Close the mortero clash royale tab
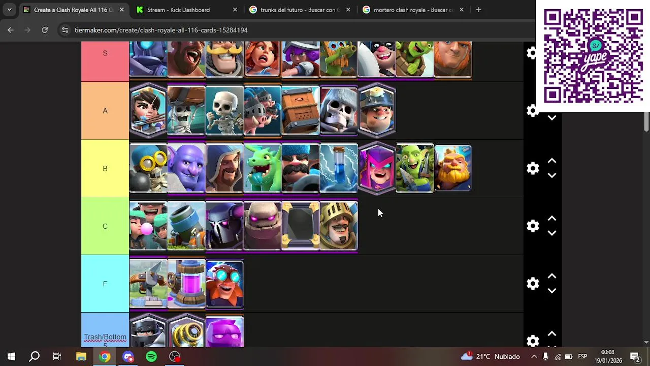 click(x=461, y=10)
